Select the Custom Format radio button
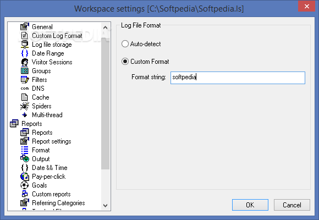Screen dimensions: 319x220 (125, 62)
